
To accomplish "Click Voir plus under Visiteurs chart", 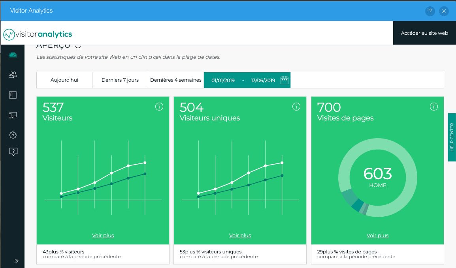I will (103, 236).
